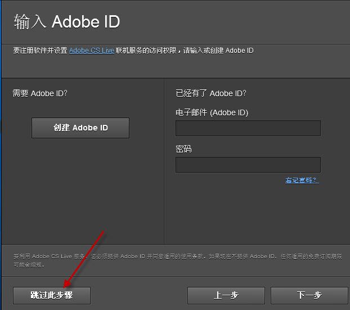Focus the 电子邮件 (Adobe ID) input field
This screenshot has height=310, width=350.
tap(248, 128)
